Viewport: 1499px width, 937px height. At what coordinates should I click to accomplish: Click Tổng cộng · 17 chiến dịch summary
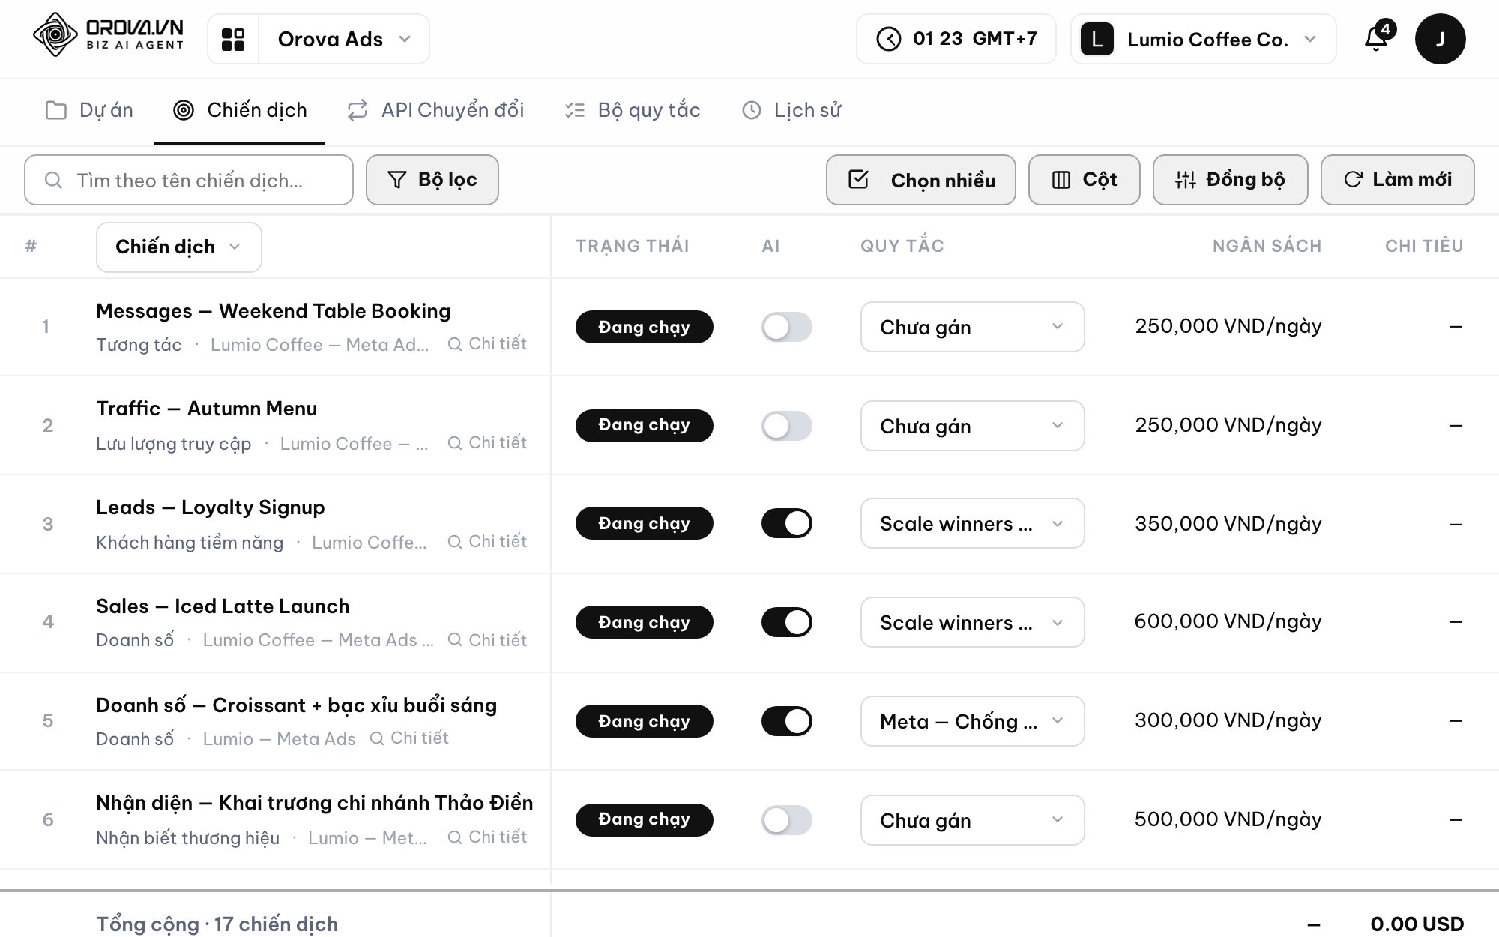(217, 924)
